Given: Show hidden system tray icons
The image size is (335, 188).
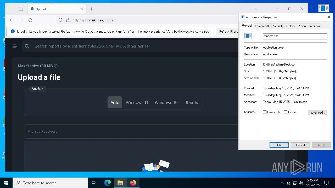Looking at the screenshot, I should click(282, 183).
